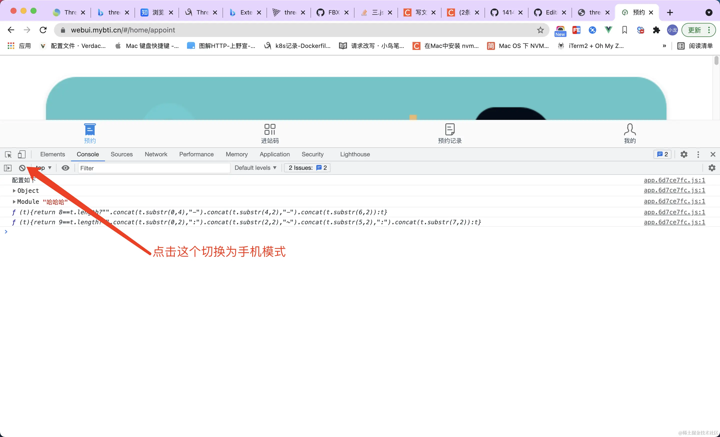Open the DevTools three-dot customize menu
Image resolution: width=720 pixels, height=437 pixels.
[698, 154]
